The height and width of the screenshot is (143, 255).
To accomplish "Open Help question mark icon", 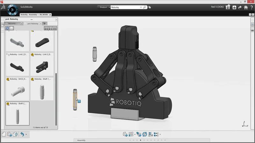I will coord(251,7).
